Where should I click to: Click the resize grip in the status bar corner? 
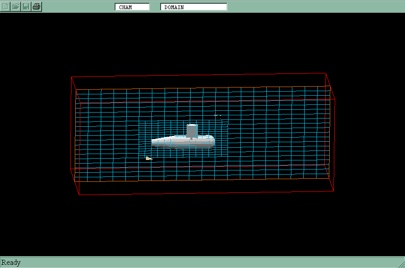[400, 263]
